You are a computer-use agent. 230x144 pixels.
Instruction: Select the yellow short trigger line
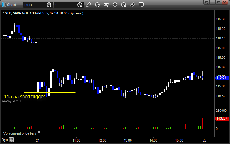(x=50, y=92)
